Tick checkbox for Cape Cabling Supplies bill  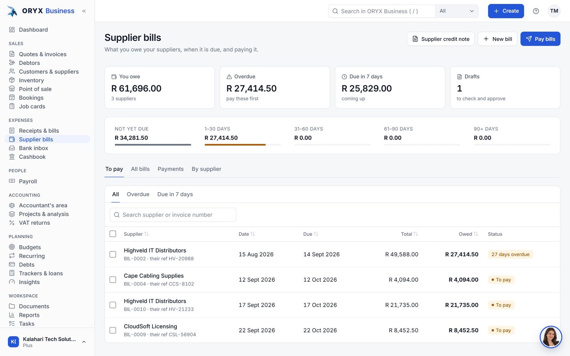113,279
